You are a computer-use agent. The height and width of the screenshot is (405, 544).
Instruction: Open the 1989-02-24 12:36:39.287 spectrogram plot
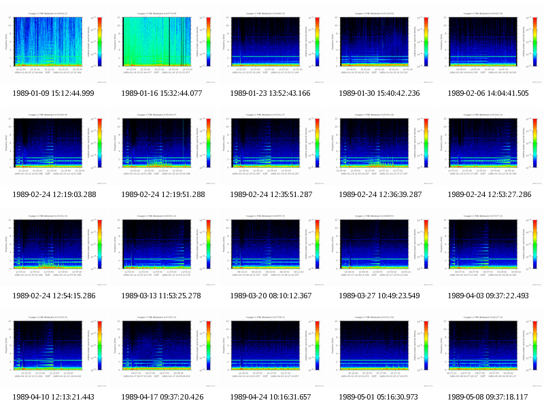(x=380, y=147)
